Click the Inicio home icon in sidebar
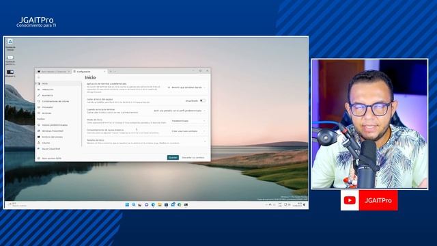 pos(39,83)
